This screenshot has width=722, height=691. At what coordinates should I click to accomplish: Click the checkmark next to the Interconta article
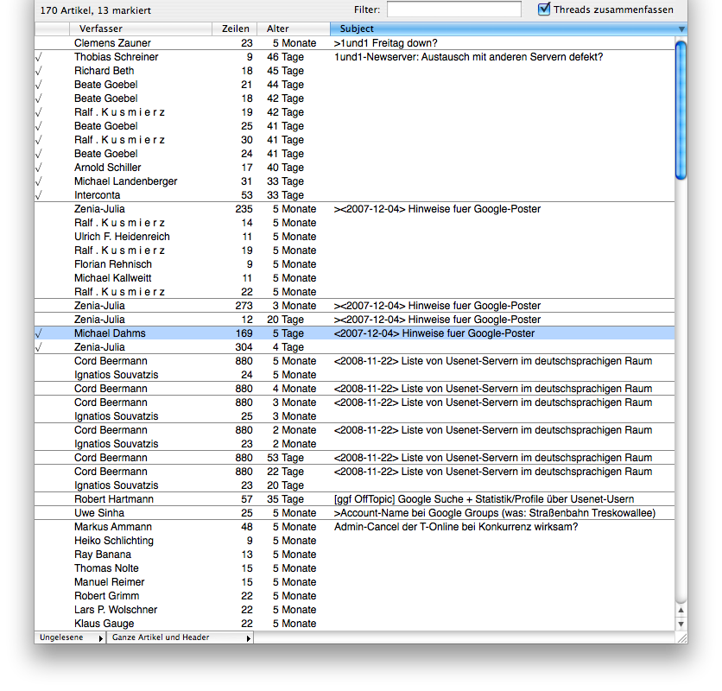[x=37, y=195]
